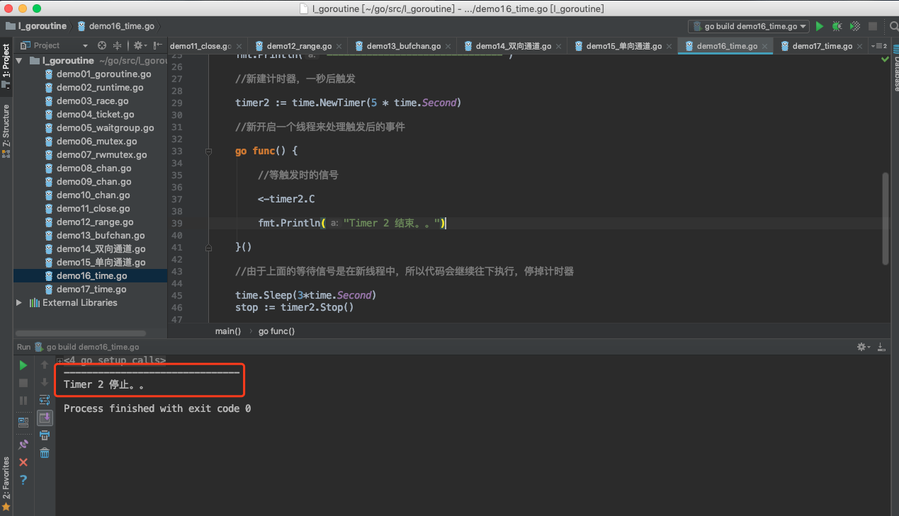
Task: Click the crosshair icon to locate the open file
Action: 102,45
